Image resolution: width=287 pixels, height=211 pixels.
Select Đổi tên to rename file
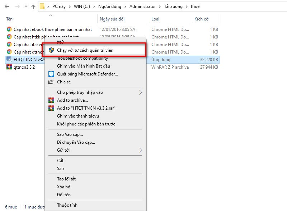click(64, 195)
